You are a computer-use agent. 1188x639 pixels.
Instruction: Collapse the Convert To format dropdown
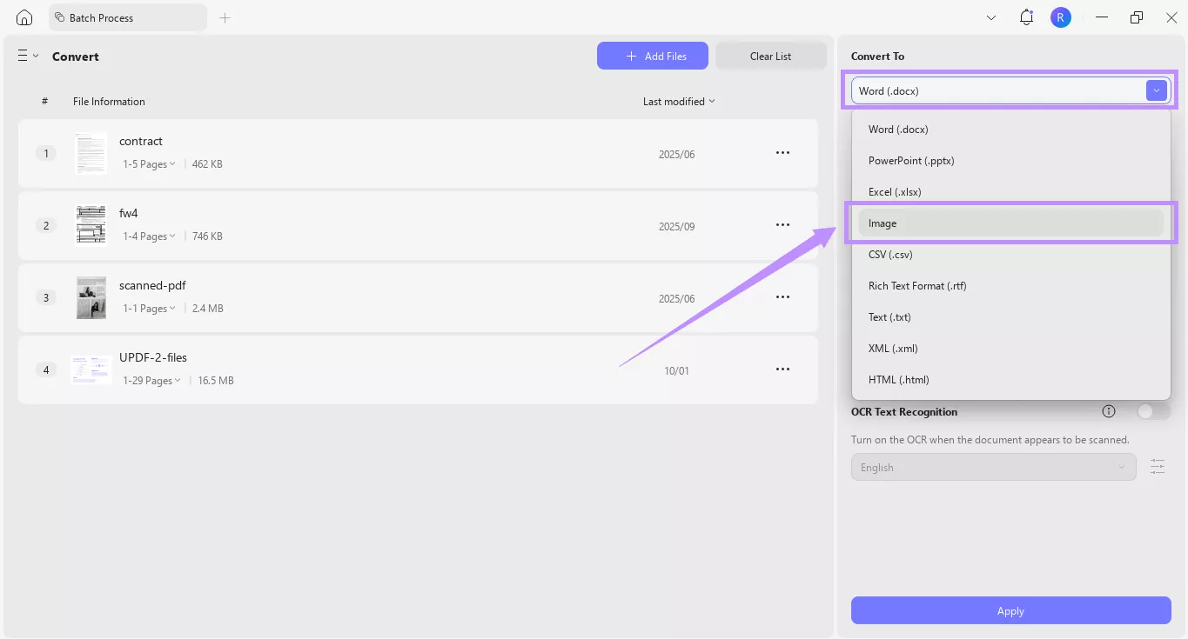click(1156, 90)
